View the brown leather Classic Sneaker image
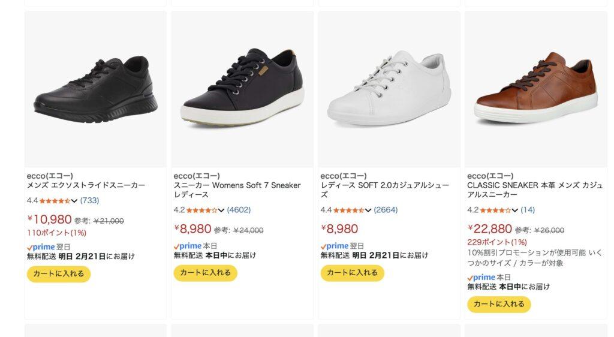Viewport: 614px width, 337px height. pyautogui.click(x=535, y=89)
